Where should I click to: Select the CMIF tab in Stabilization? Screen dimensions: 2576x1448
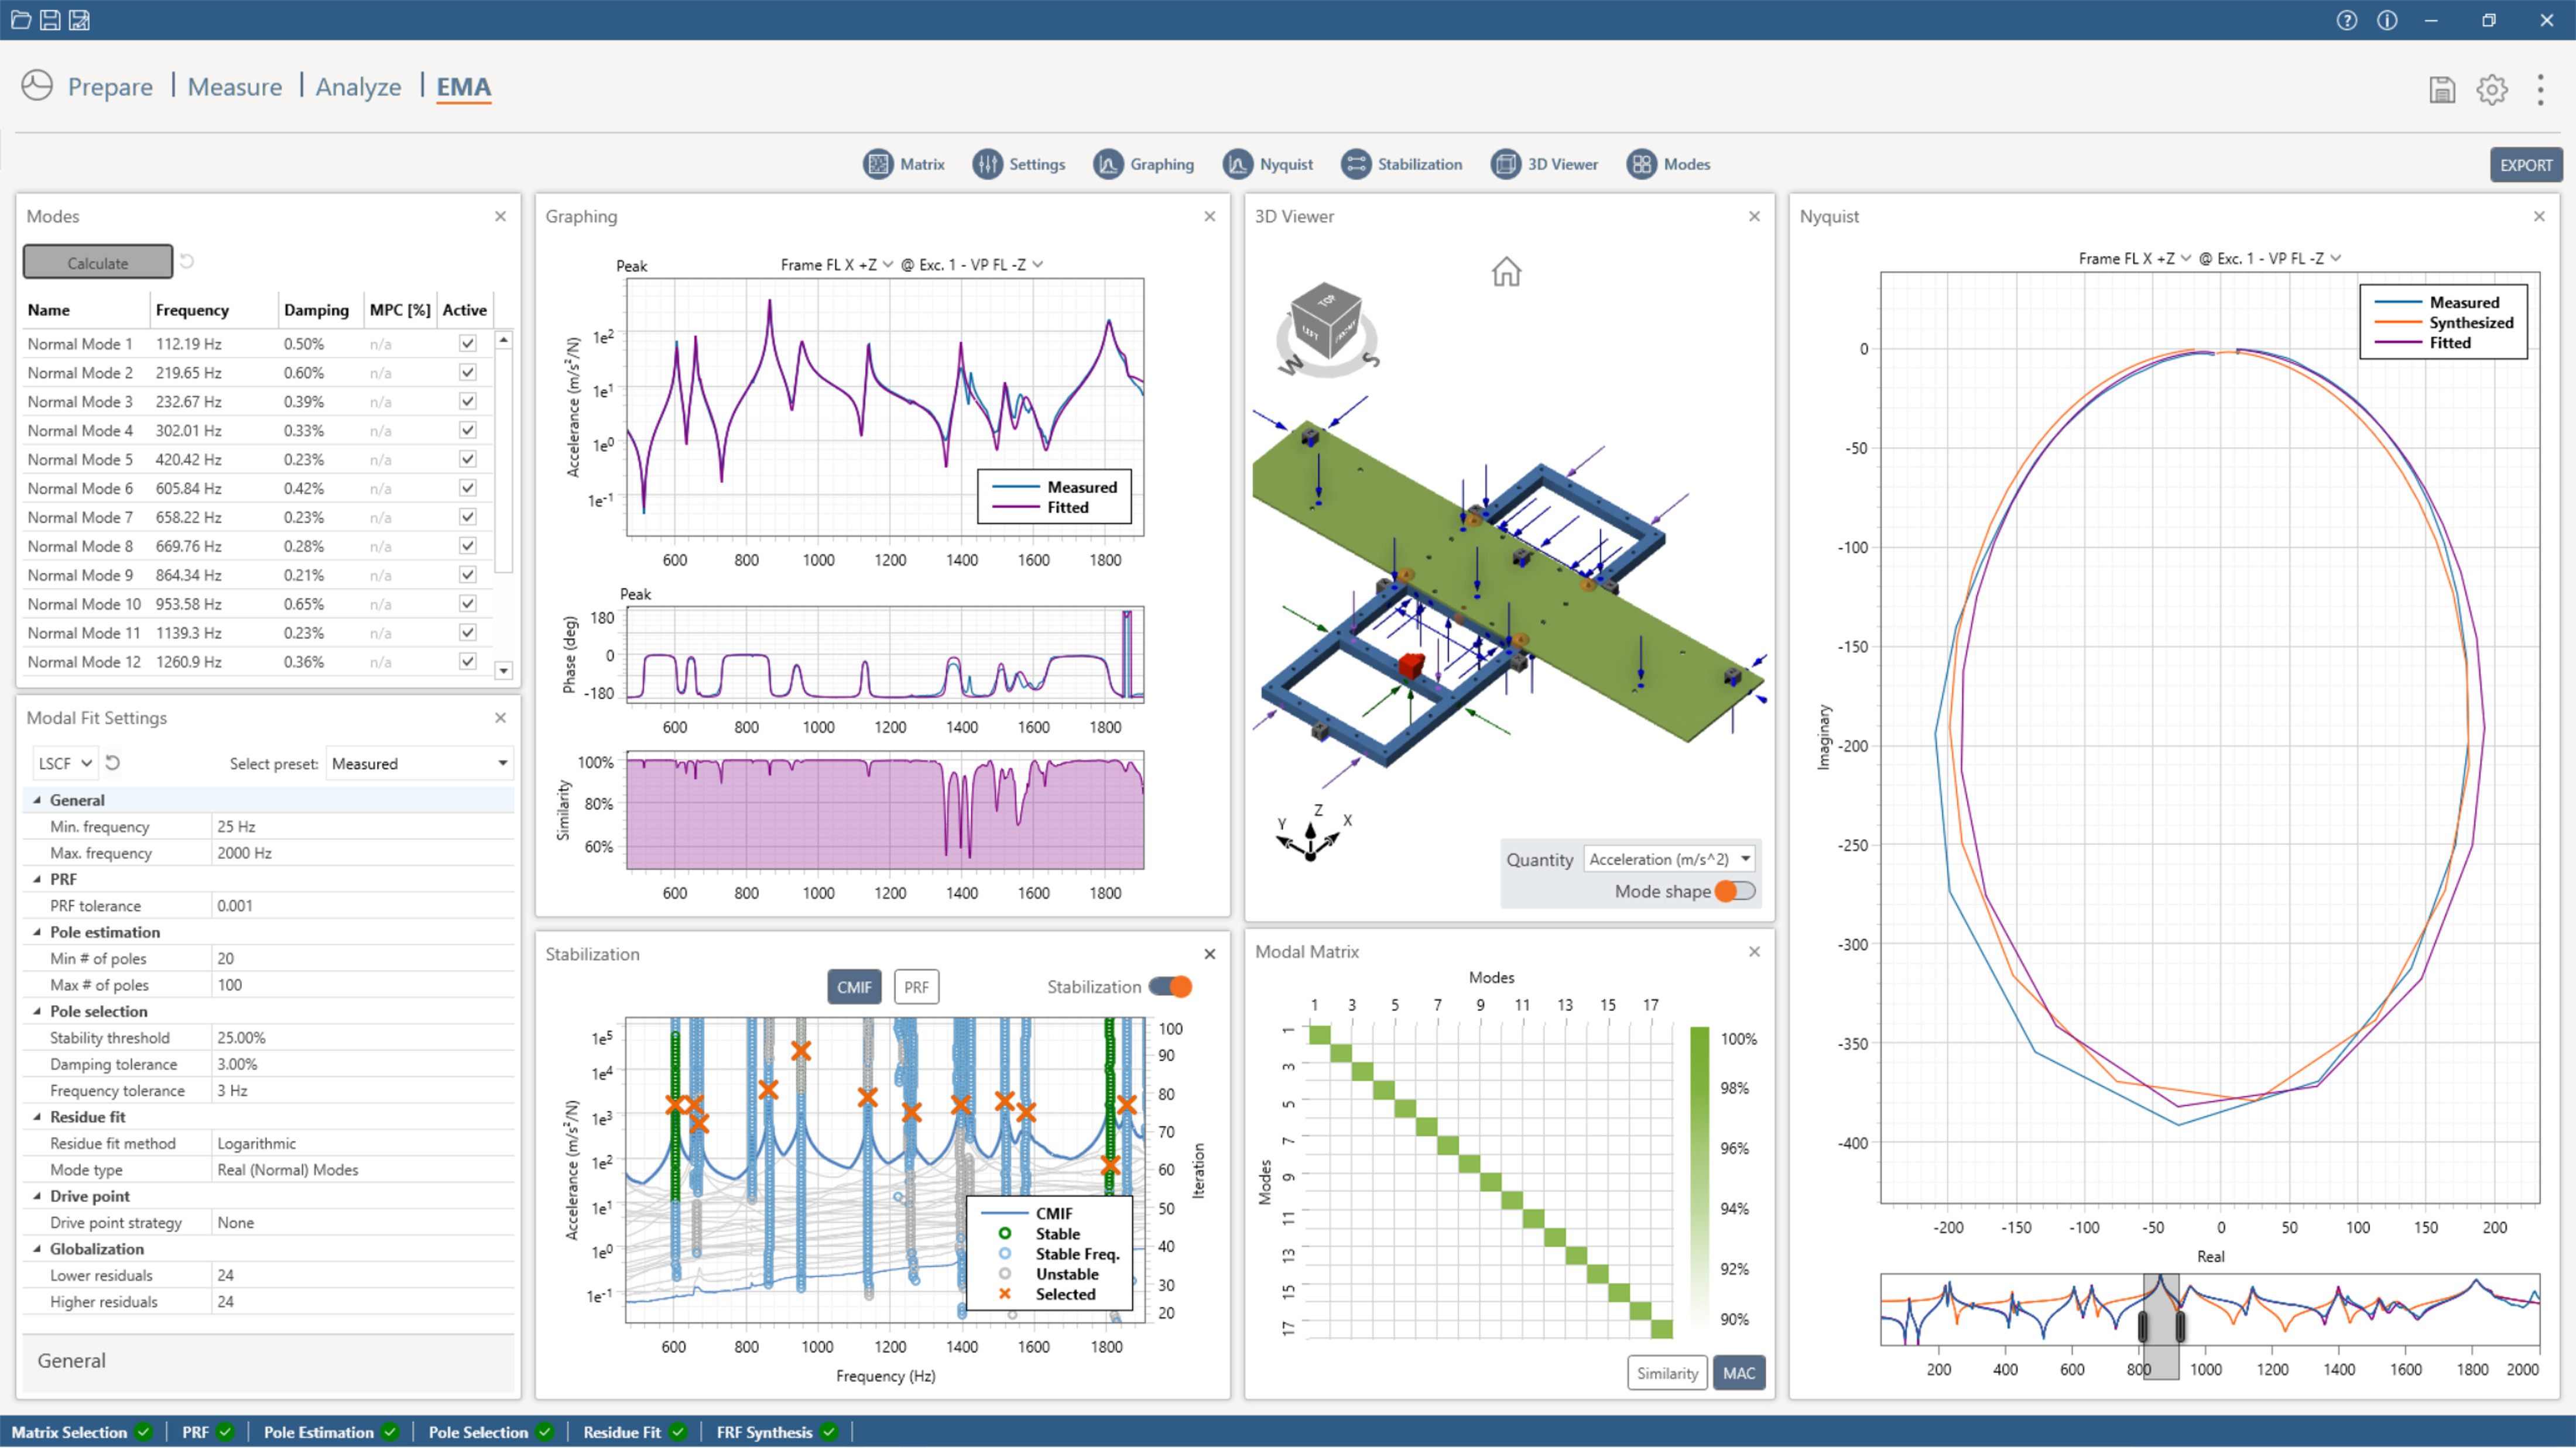(x=854, y=988)
